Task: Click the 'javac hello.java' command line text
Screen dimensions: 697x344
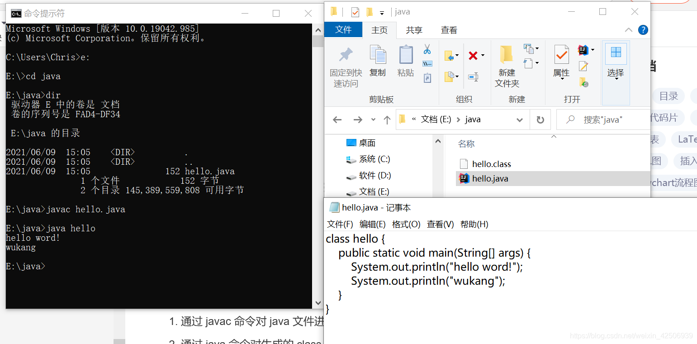Action: pos(86,210)
